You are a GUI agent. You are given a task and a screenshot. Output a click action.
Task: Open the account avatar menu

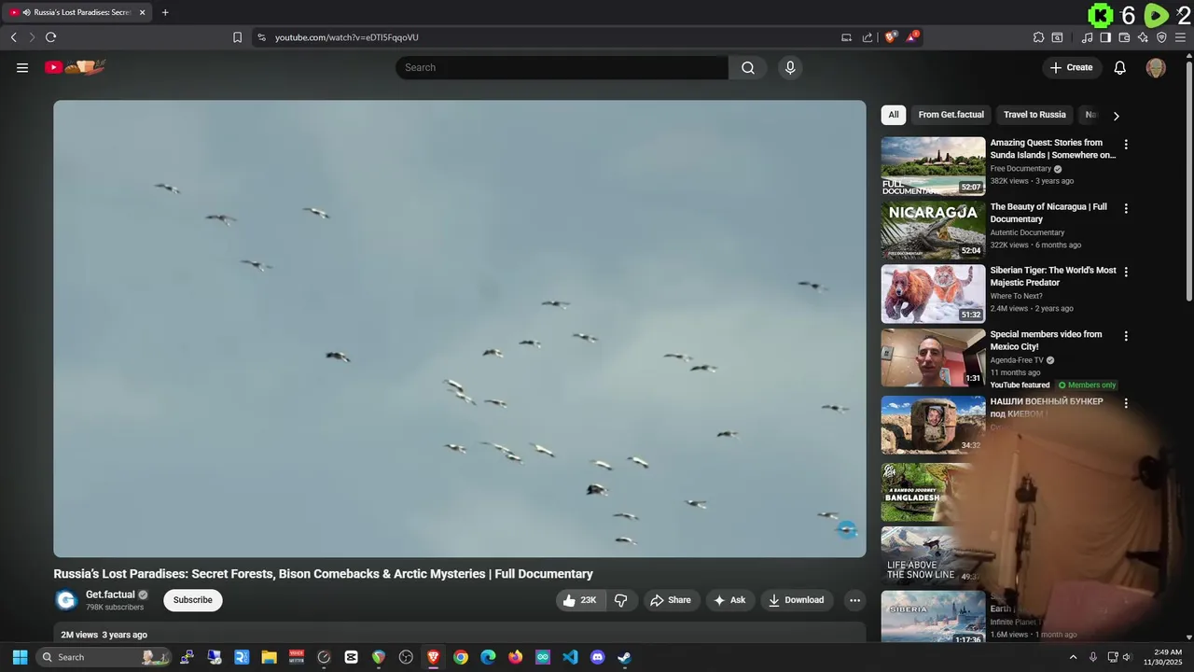click(x=1156, y=67)
